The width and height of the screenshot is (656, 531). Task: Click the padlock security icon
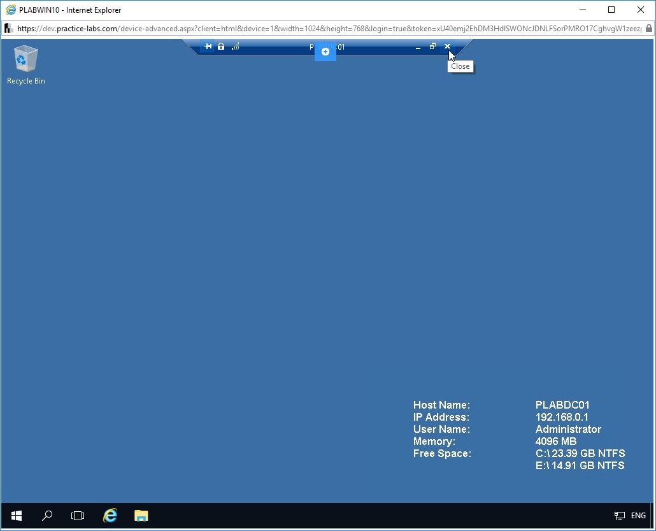click(221, 47)
